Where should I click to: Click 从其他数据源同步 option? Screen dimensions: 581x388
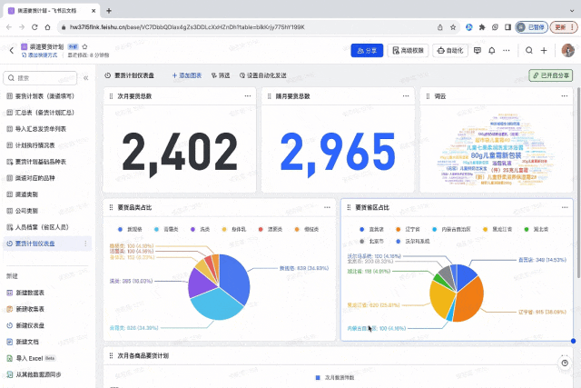(x=34, y=374)
